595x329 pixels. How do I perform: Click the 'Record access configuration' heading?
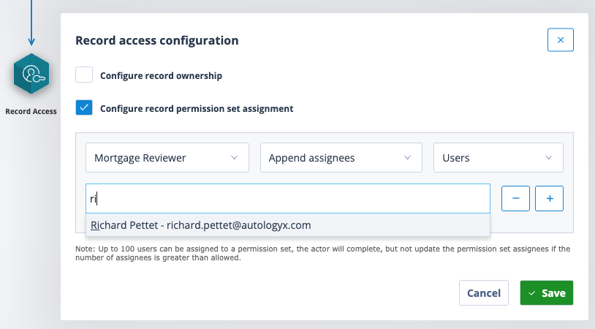point(156,40)
